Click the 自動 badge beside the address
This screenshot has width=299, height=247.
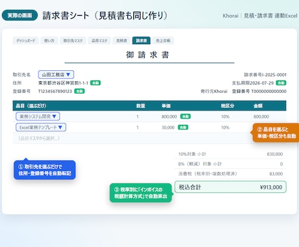tap(96, 83)
